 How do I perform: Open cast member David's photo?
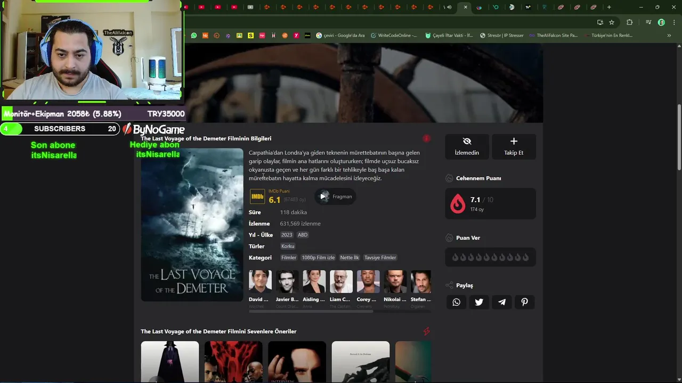[260, 281]
